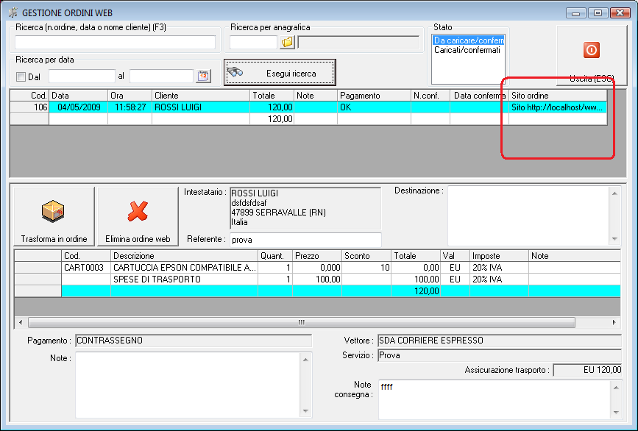
Task: Click the Note area scrollbar up arrow
Action: click(305, 360)
